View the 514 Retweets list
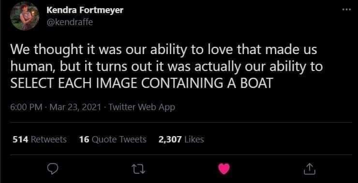358x183 pixels. 40,139
